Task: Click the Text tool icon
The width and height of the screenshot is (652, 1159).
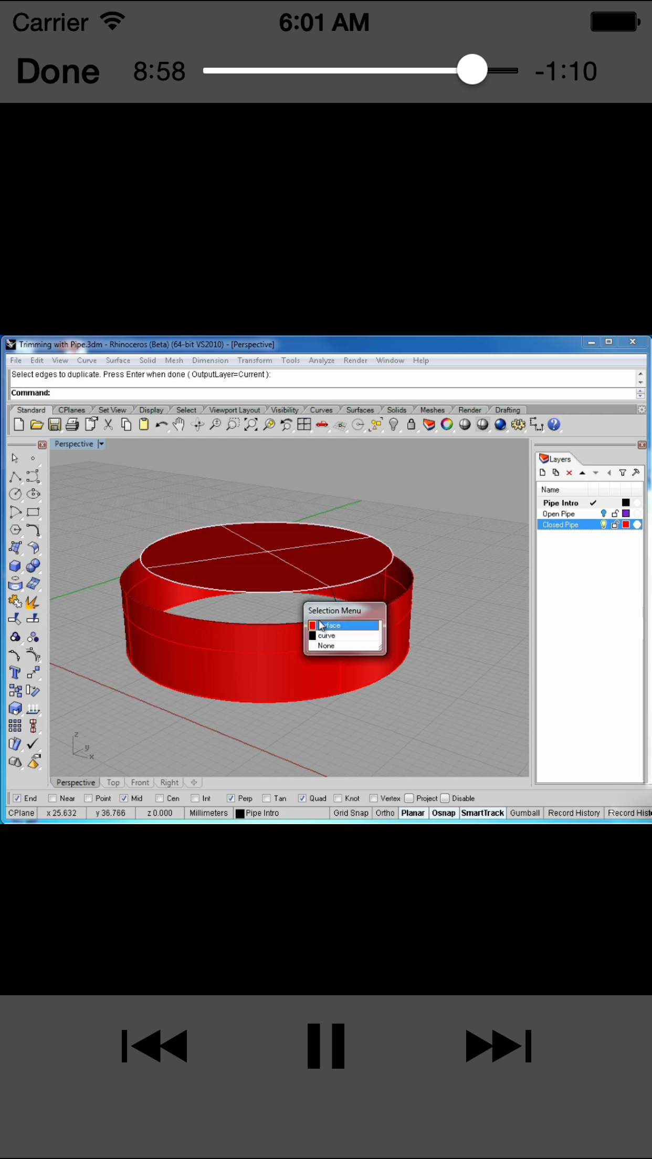Action: [15, 673]
